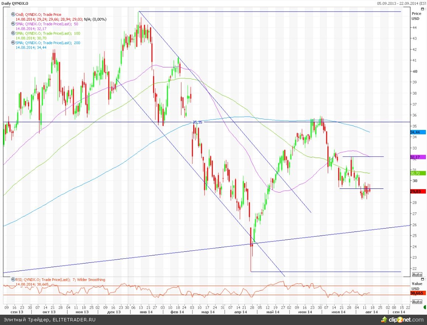Click the '14.08.2014; 34,44' SMA 200 value line

[x=31, y=47]
